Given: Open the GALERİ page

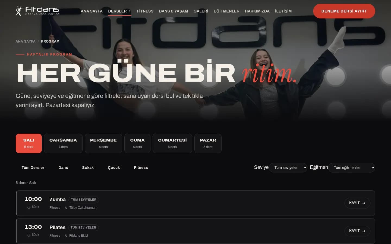Looking at the screenshot, I should (201, 11).
